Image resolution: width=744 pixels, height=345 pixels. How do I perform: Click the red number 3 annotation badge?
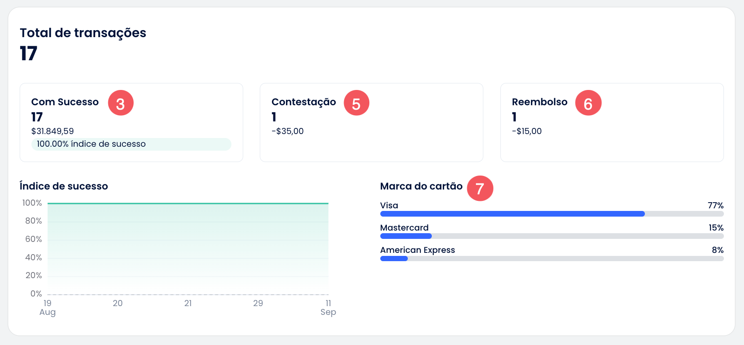coord(121,103)
